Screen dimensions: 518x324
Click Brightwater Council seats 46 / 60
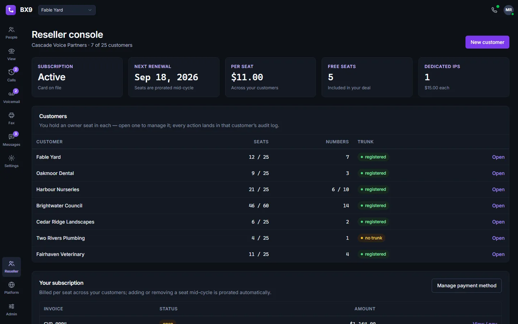(259, 206)
